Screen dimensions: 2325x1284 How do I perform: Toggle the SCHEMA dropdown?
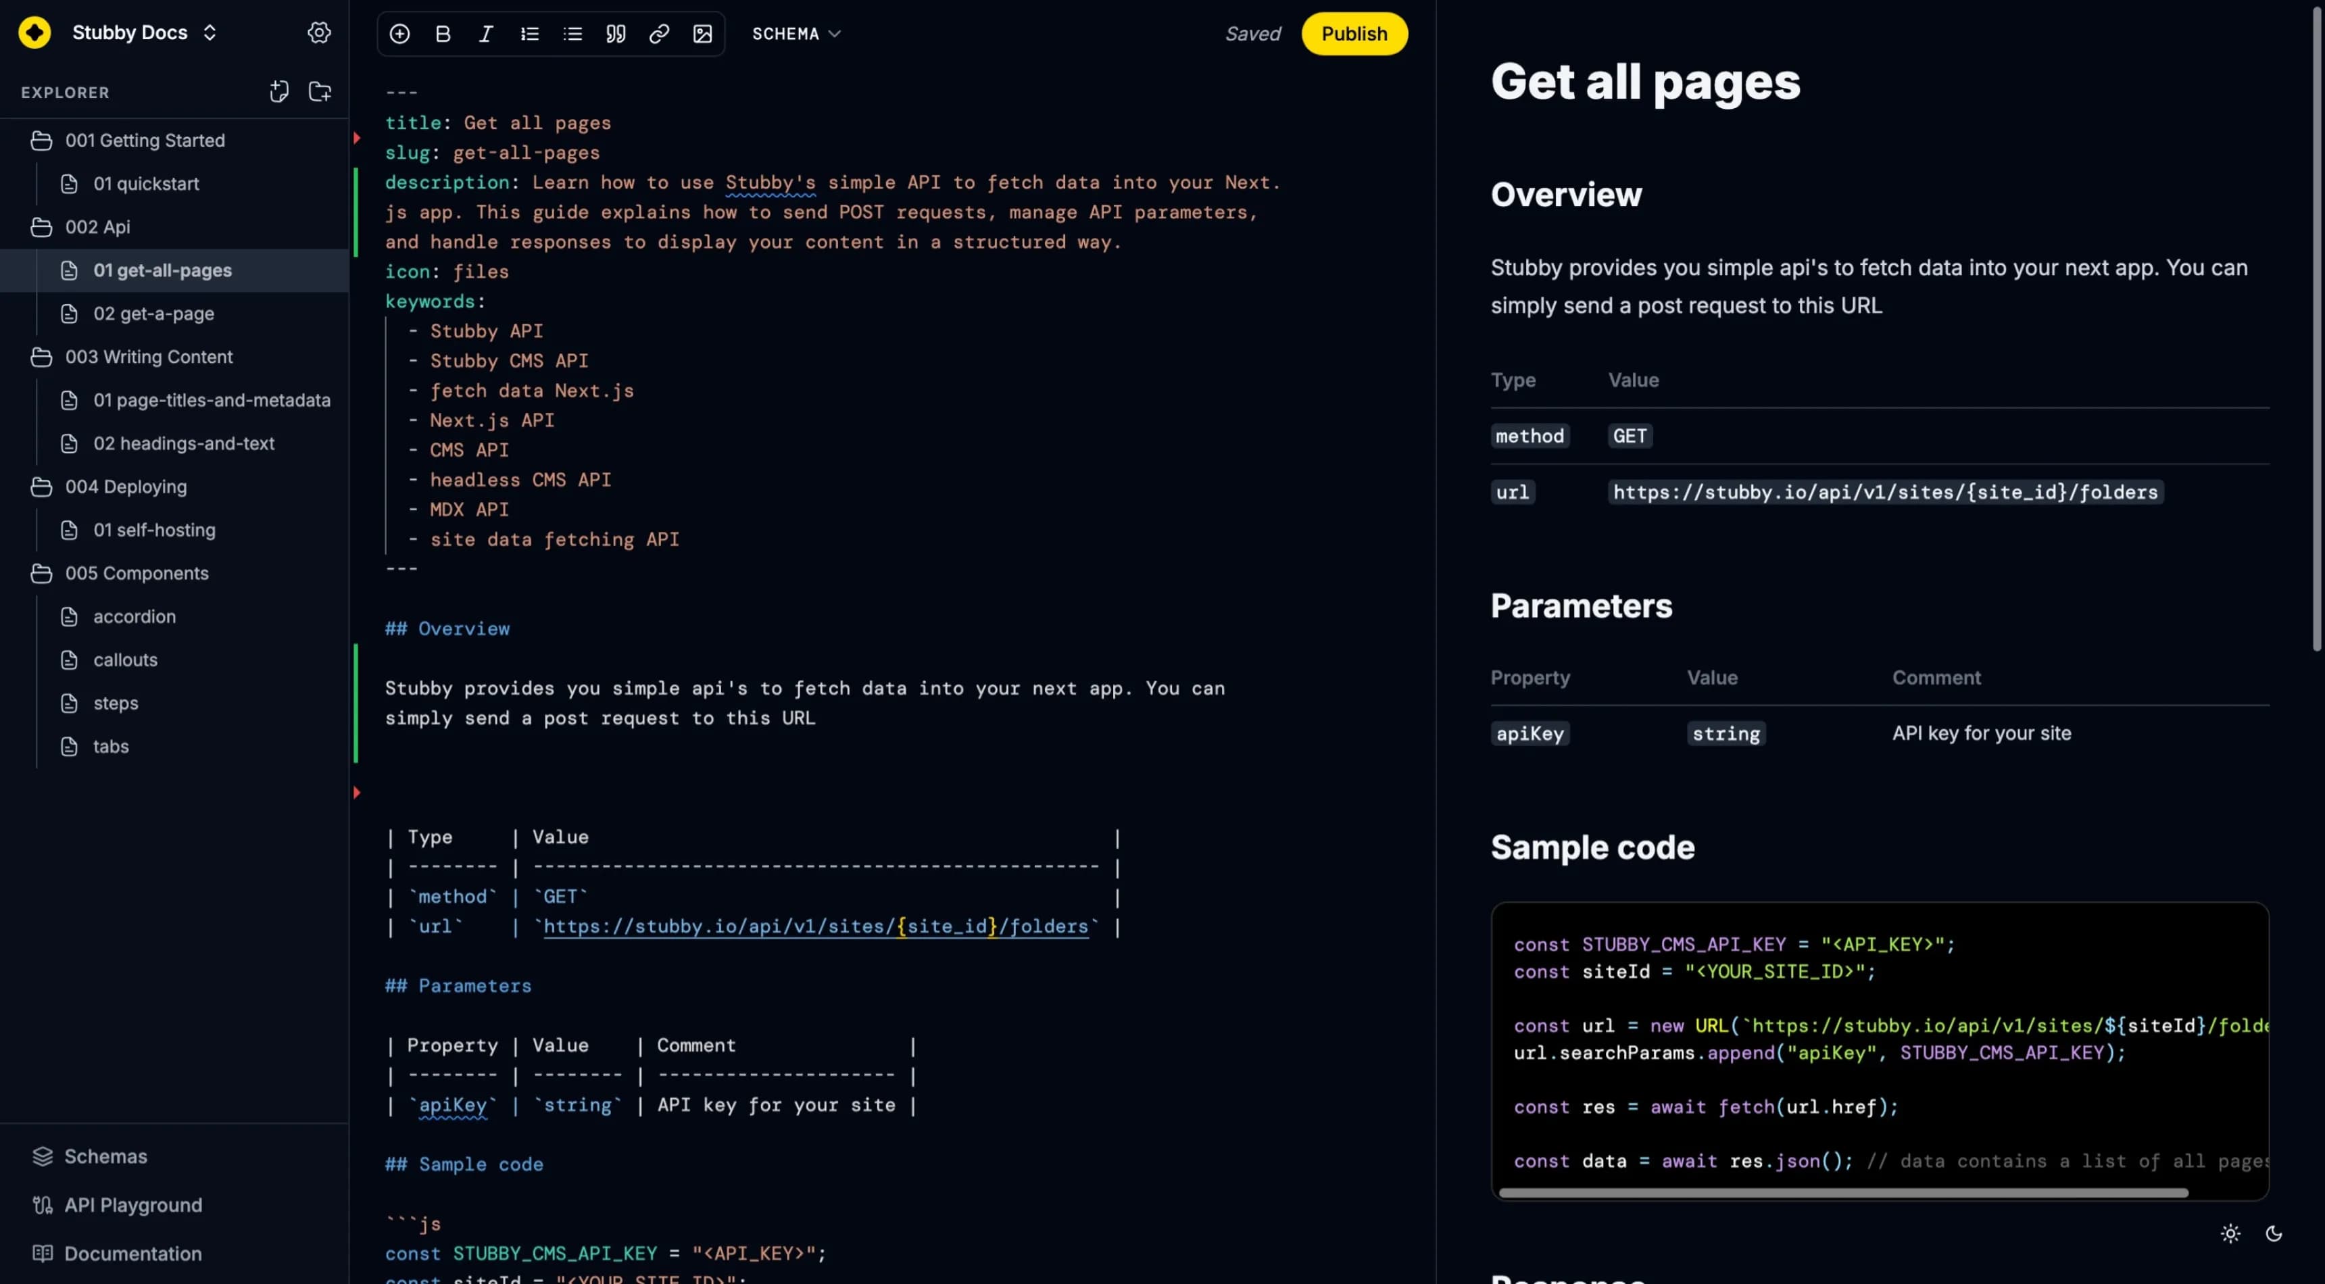pos(793,33)
